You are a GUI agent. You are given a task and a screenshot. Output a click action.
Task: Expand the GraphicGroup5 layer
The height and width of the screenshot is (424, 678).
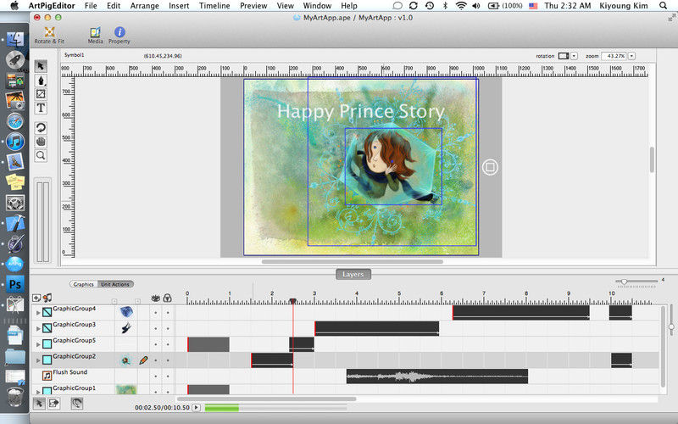38,344
